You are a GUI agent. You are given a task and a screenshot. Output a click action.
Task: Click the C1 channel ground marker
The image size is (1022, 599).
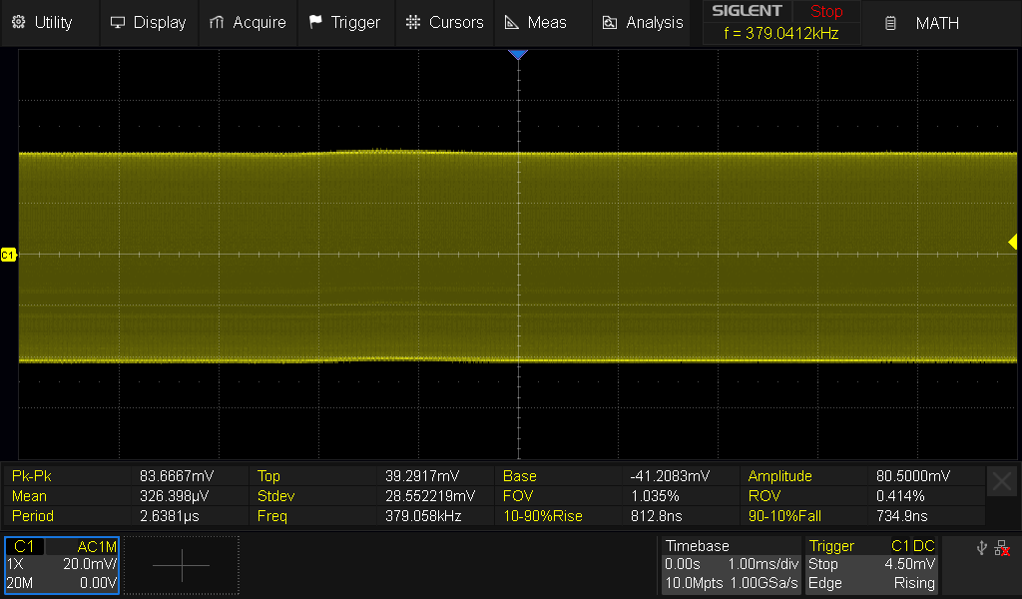coord(9,256)
